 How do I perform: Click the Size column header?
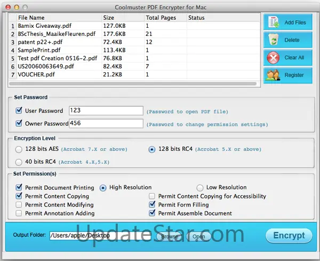pyautogui.click(x=123, y=18)
